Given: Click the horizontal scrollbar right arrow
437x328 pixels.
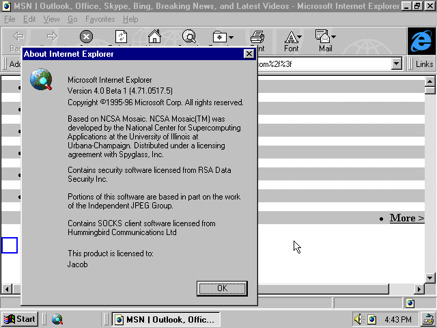Looking at the screenshot, I should pos(419,289).
